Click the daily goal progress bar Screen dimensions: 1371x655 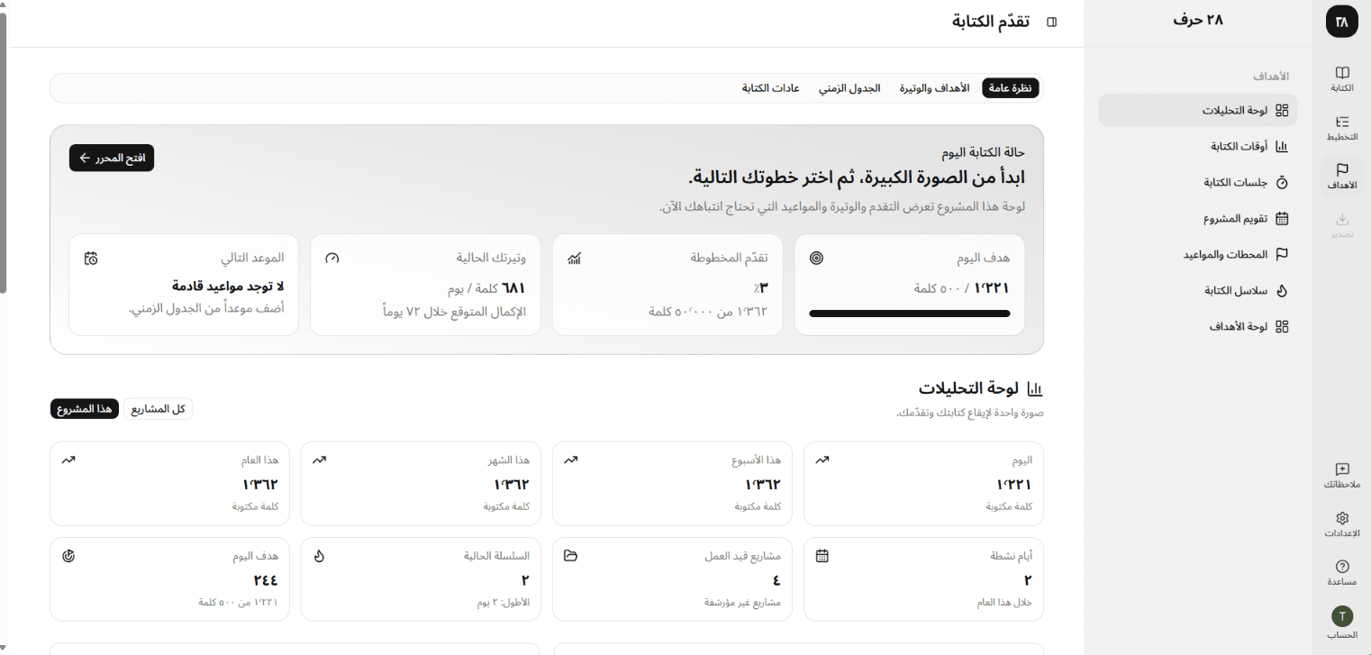click(910, 314)
